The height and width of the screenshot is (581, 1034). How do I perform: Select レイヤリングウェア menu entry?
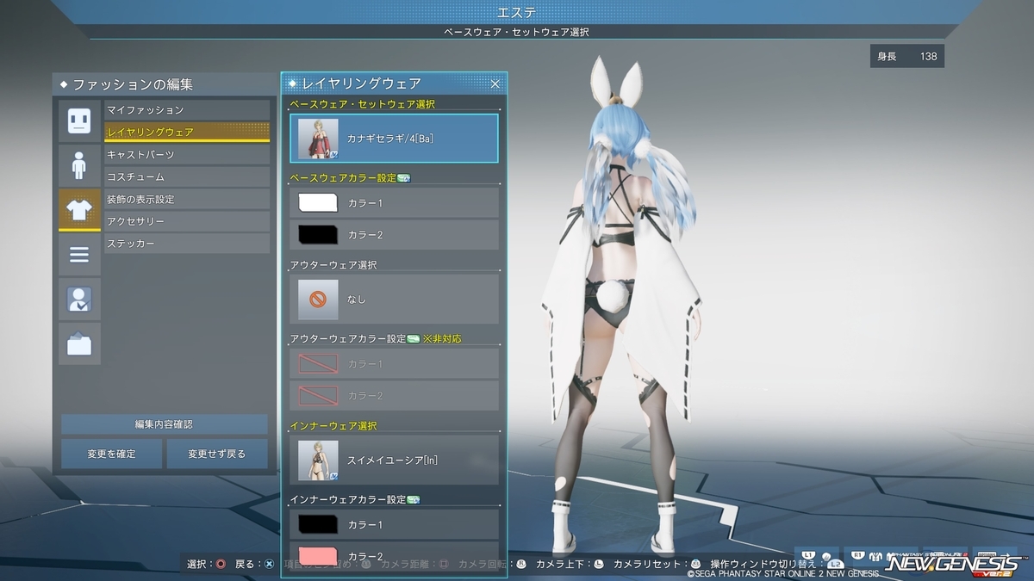click(187, 132)
